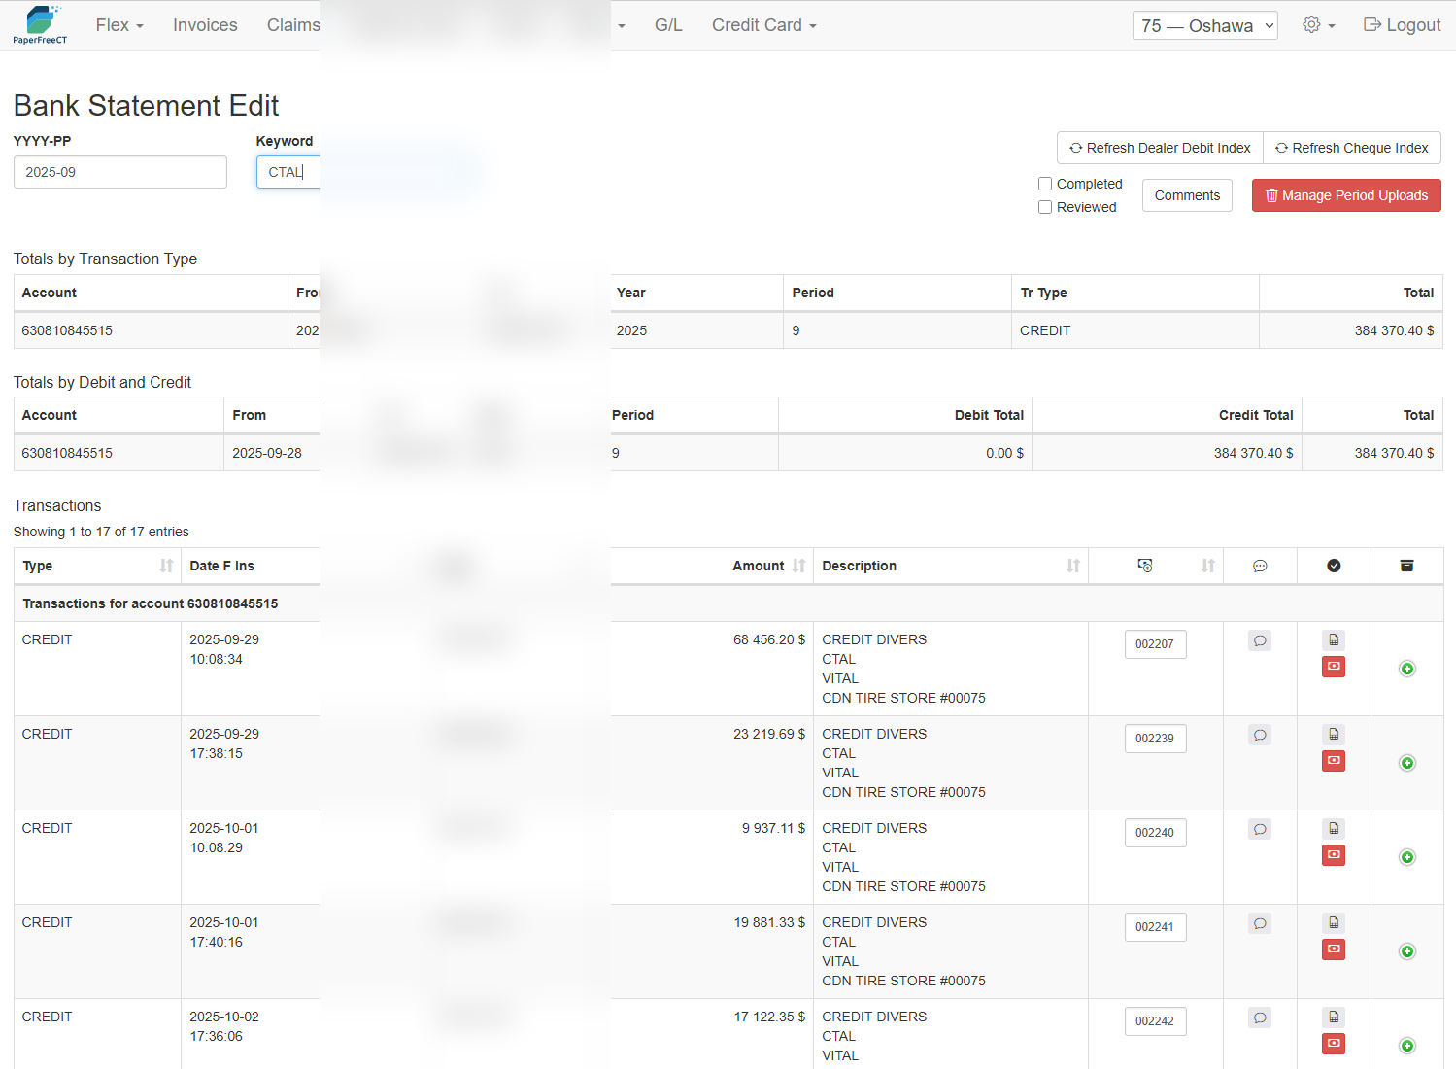Open comment bubble for deposit 002207 row
This screenshot has width=1456, height=1069.
click(1259, 641)
